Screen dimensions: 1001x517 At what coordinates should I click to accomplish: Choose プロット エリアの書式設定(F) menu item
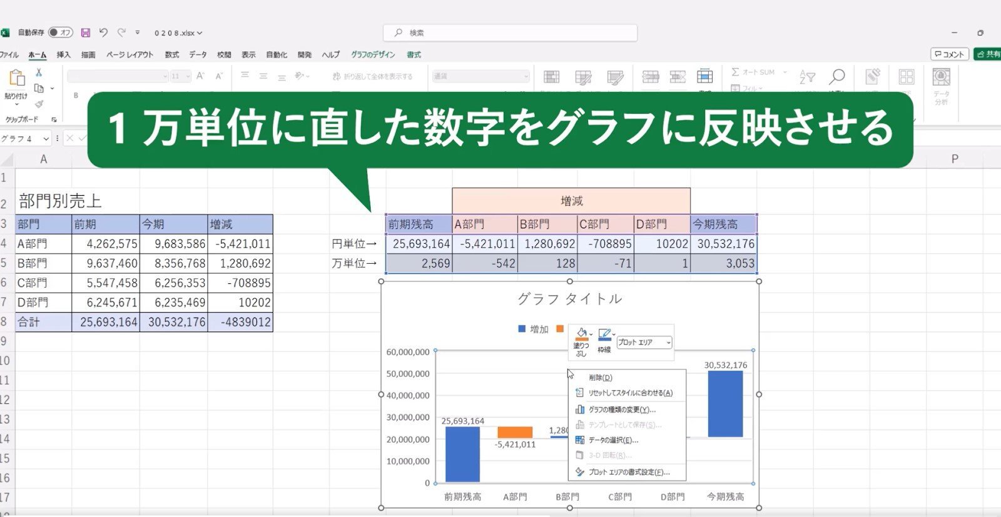627,472
